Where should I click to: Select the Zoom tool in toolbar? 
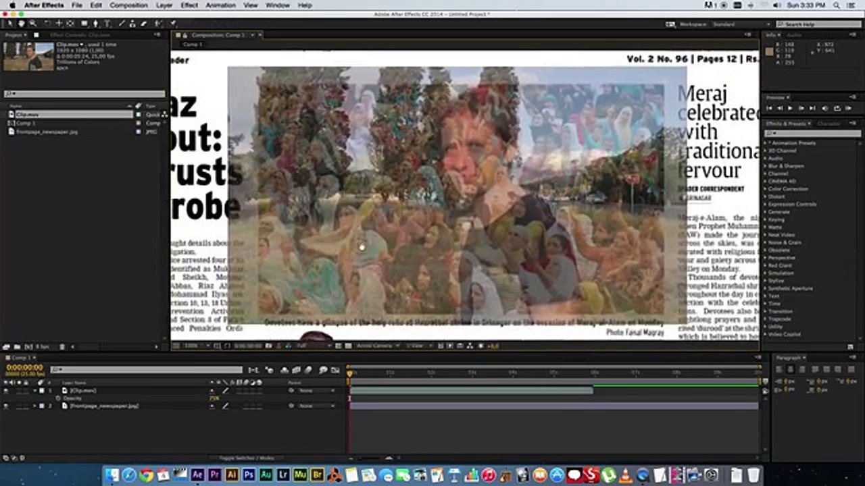pos(33,24)
